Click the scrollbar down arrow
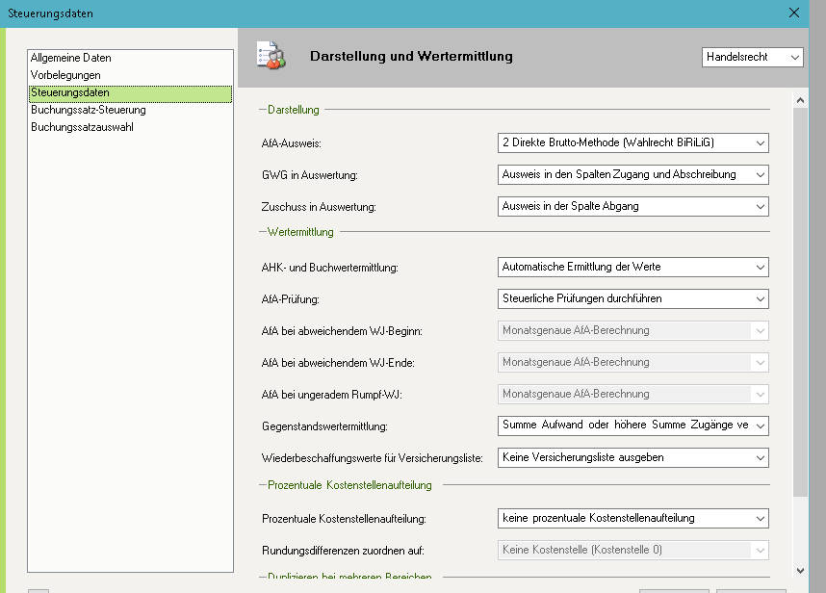 [800, 571]
